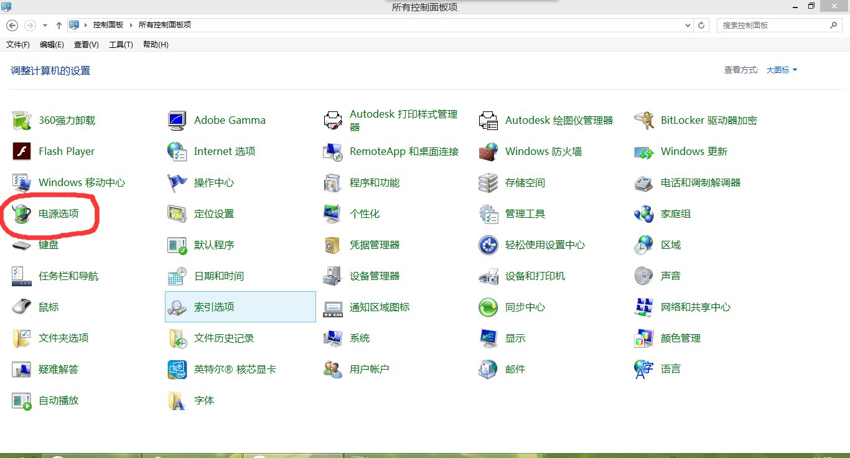This screenshot has height=458, width=850.
Task: Click 调整计算机的设置 heading link
Action: click(x=49, y=70)
